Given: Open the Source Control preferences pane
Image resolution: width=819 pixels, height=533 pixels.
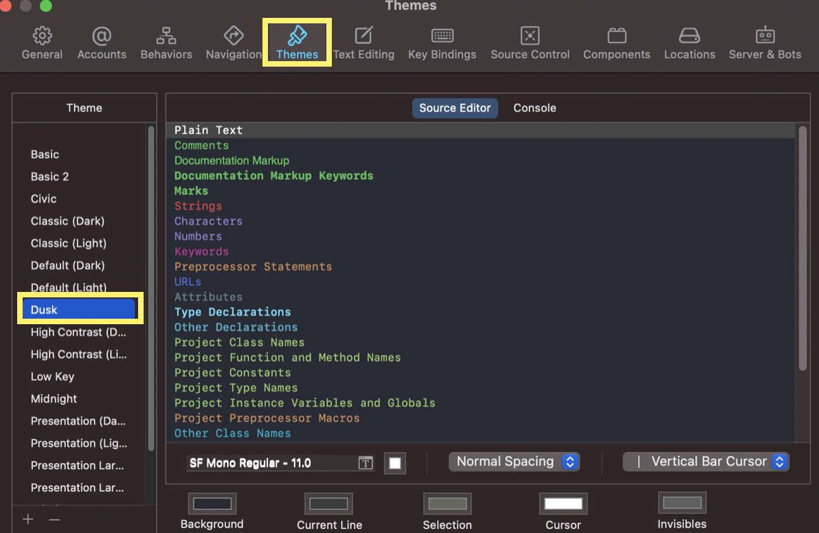Looking at the screenshot, I should 530,43.
